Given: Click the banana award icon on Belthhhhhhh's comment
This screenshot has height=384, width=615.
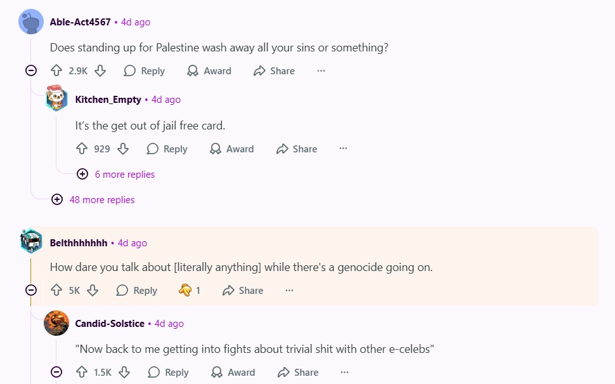Looking at the screenshot, I should tap(185, 291).
